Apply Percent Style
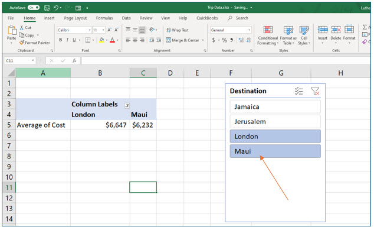 (224, 40)
